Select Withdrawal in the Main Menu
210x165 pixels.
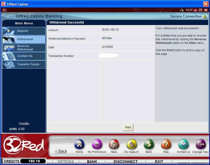point(24,39)
